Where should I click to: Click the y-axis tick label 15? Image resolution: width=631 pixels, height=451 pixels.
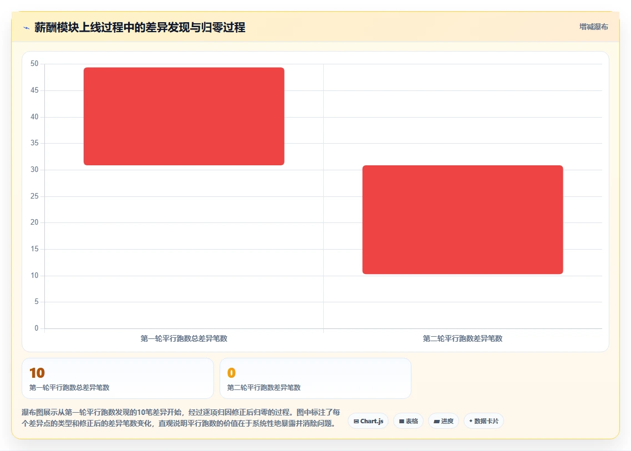34,249
